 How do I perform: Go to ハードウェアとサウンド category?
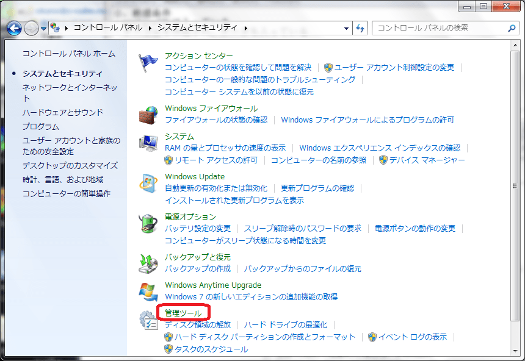(x=63, y=112)
